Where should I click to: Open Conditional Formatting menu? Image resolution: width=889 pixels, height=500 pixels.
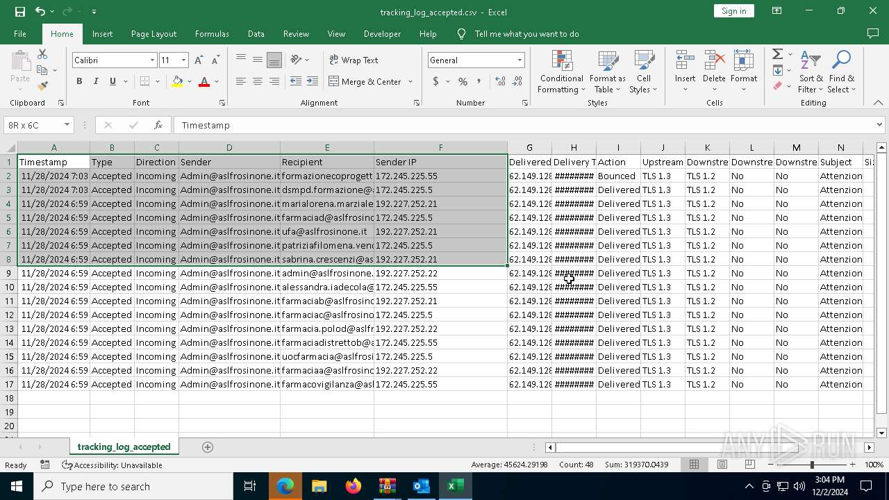click(x=561, y=72)
